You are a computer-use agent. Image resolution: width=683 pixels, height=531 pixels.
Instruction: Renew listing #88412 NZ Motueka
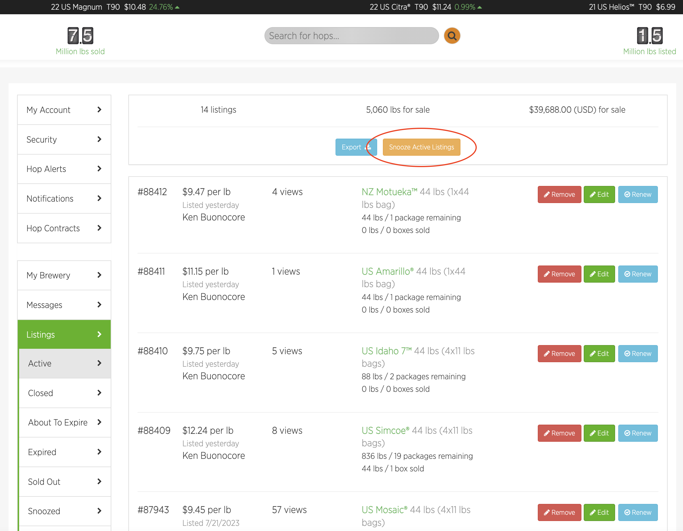[x=638, y=194]
